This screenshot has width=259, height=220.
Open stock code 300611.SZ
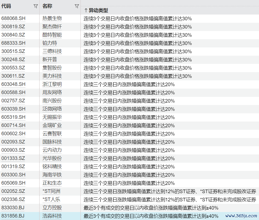13,76
